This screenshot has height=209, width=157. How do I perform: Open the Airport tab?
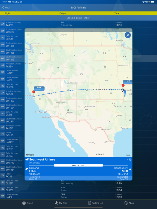tap(28, 203)
